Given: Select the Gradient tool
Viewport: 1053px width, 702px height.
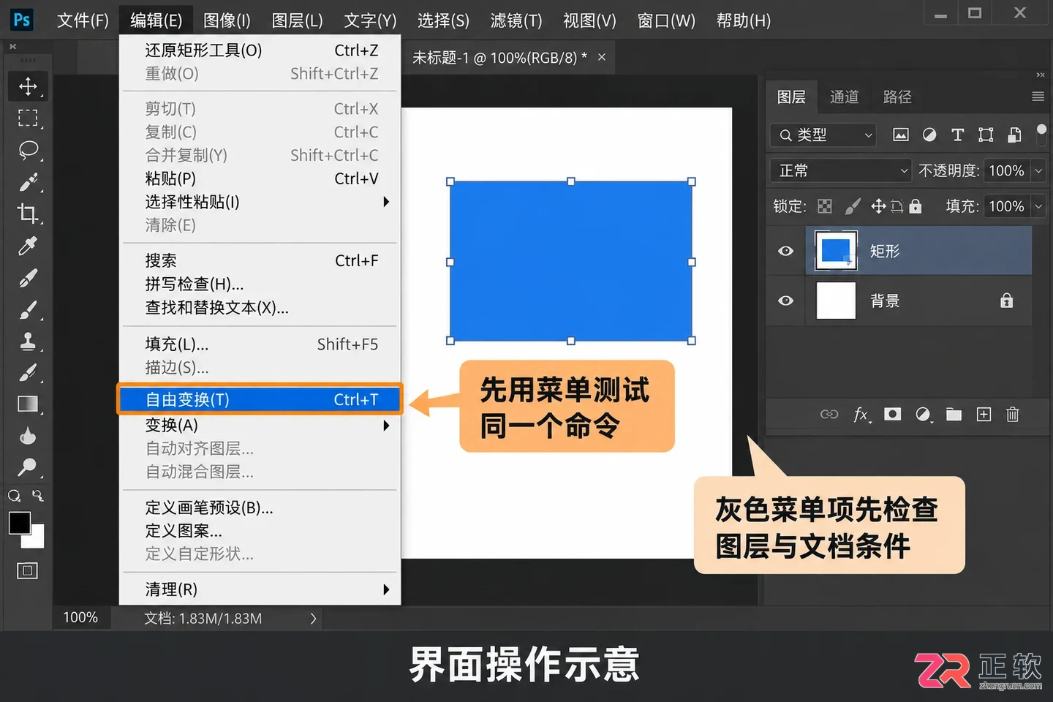Looking at the screenshot, I should (x=28, y=404).
